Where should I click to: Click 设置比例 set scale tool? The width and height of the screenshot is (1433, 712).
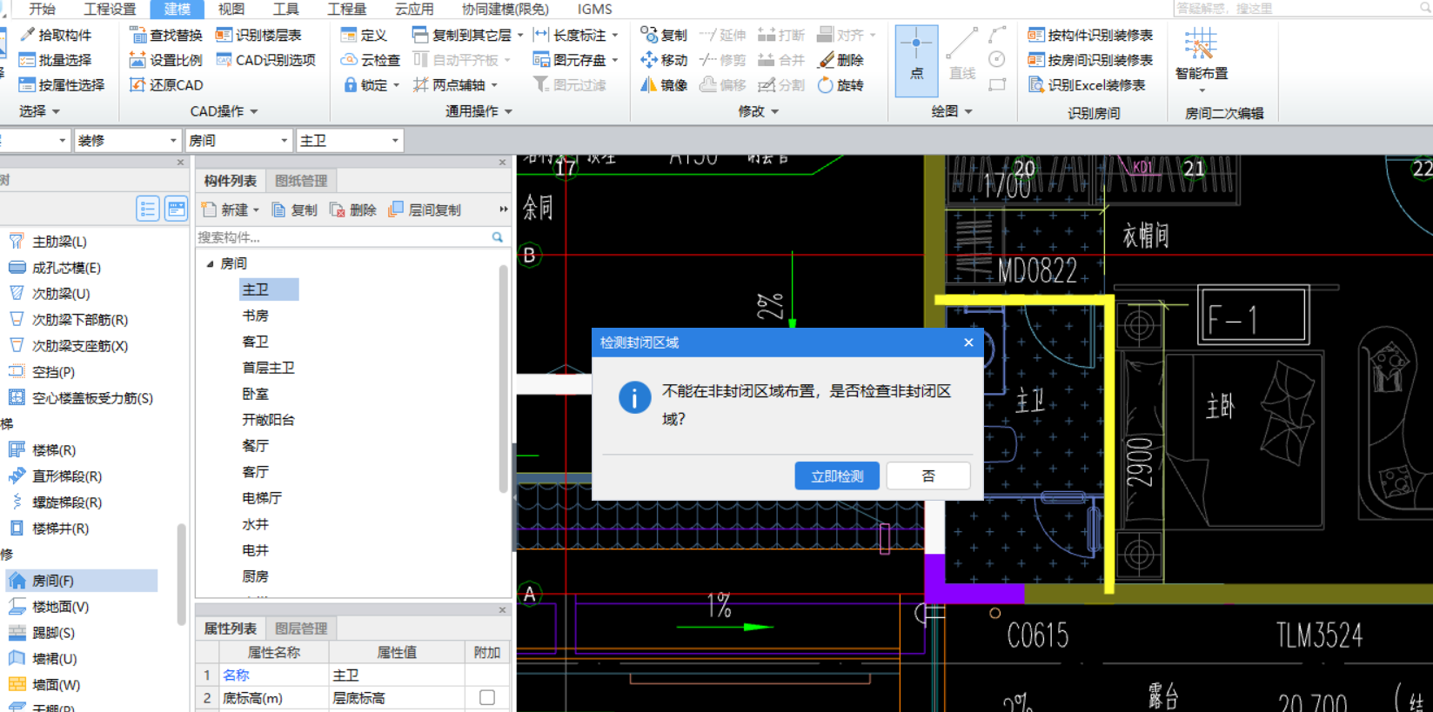165,60
